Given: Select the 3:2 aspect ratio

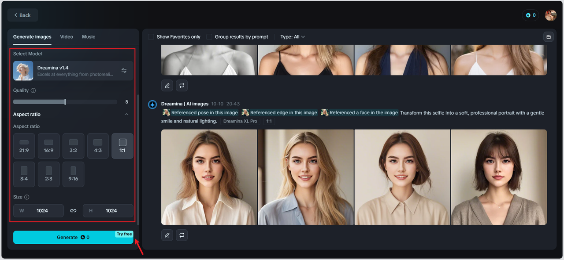Looking at the screenshot, I should point(73,146).
